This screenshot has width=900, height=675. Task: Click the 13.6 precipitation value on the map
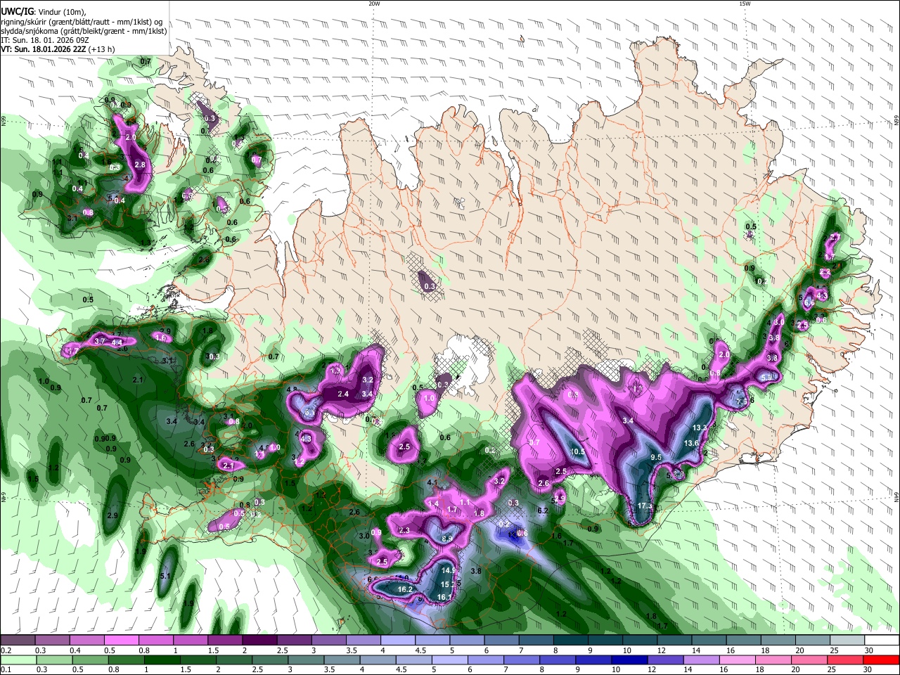(x=691, y=443)
